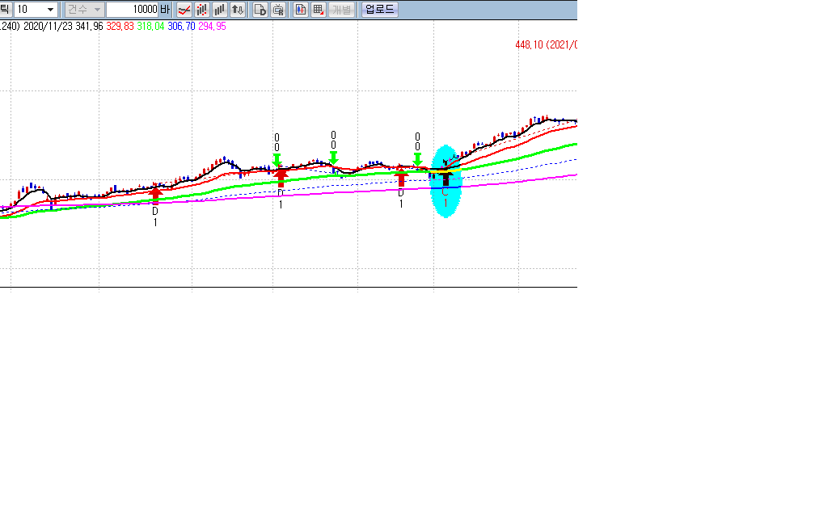Click the last green sell arrow
This screenshot has height=509, width=815.
click(x=417, y=158)
